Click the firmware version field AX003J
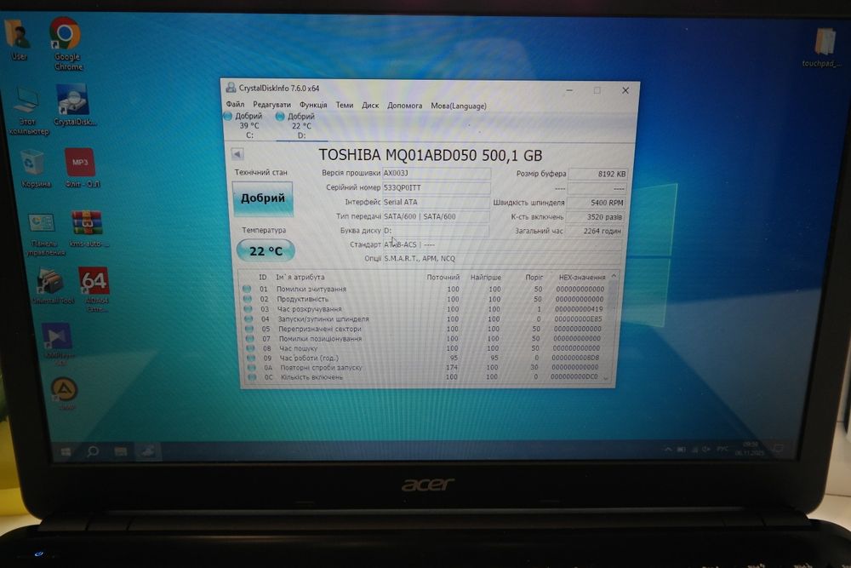851x568 pixels. click(437, 173)
